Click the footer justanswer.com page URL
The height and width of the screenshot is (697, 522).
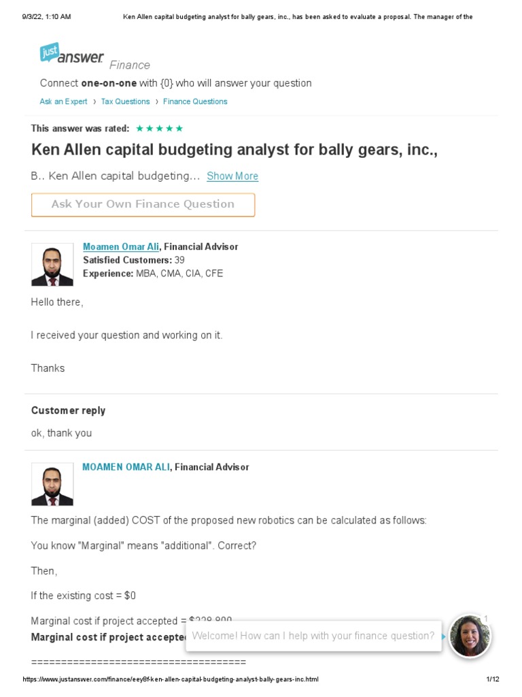(171, 679)
